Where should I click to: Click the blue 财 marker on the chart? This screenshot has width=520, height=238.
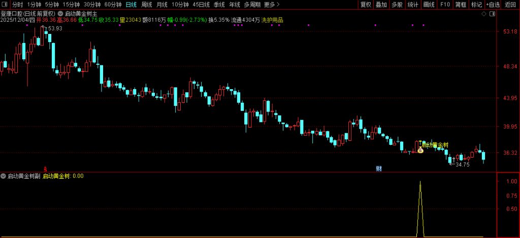pyautogui.click(x=378, y=168)
